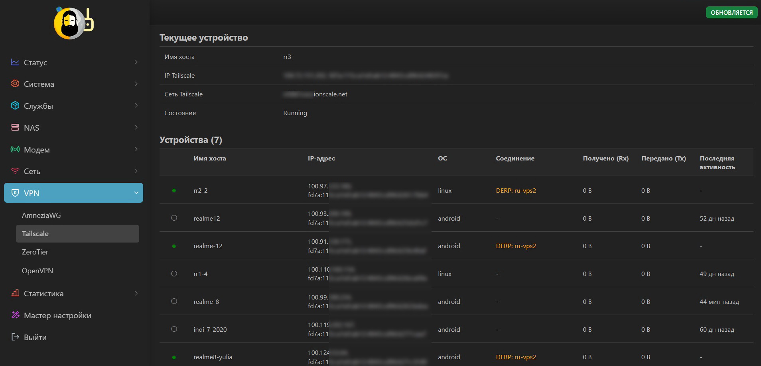Click the ОС column header

pyautogui.click(x=442, y=159)
